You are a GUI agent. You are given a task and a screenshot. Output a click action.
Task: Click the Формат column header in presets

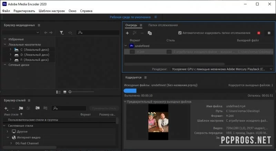coord(85,114)
